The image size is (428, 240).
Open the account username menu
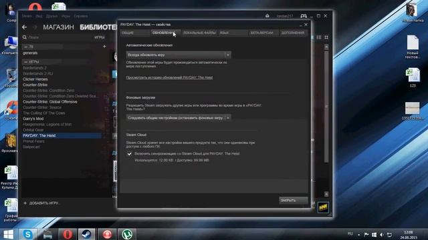click(285, 16)
